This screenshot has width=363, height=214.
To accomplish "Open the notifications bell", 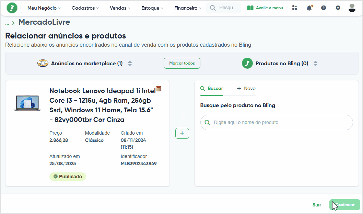I will tap(309, 8).
